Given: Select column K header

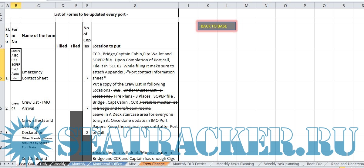Looking at the screenshot, I should click(x=208, y=5).
